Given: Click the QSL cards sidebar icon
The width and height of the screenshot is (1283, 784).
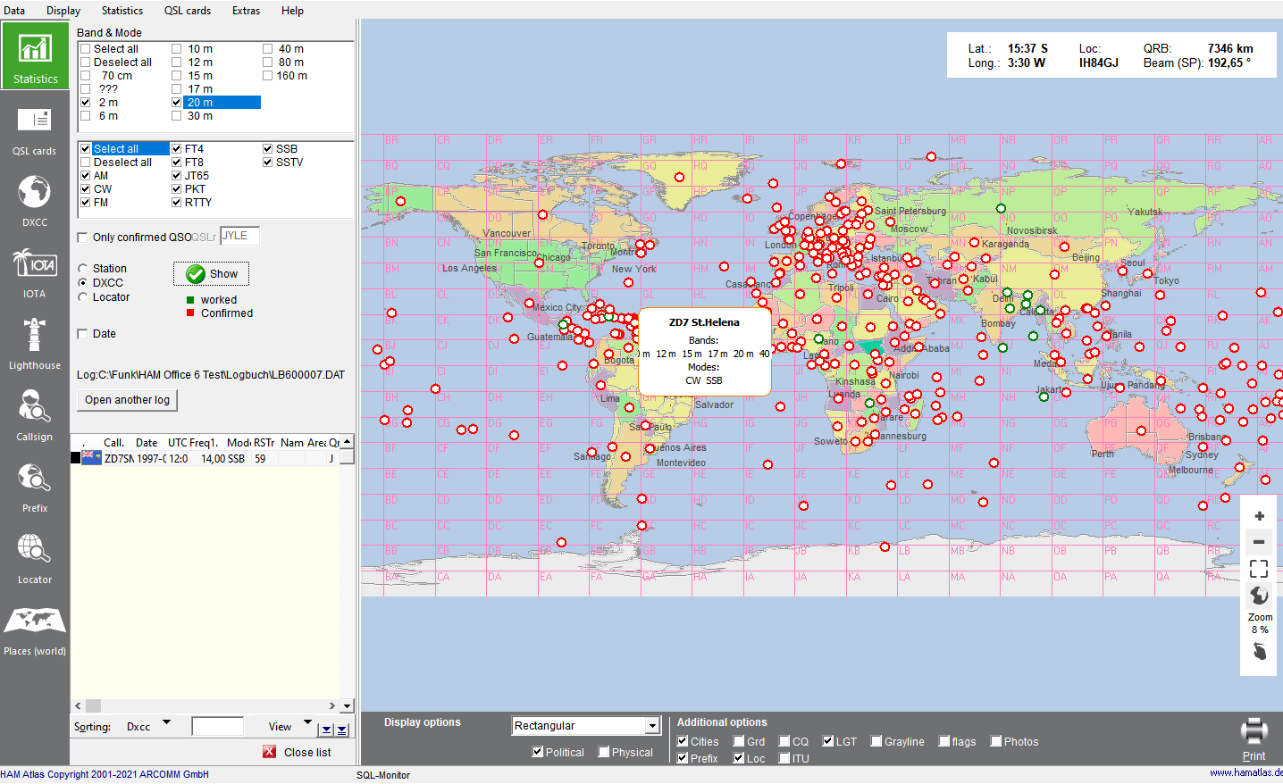Looking at the screenshot, I should coord(34,129).
